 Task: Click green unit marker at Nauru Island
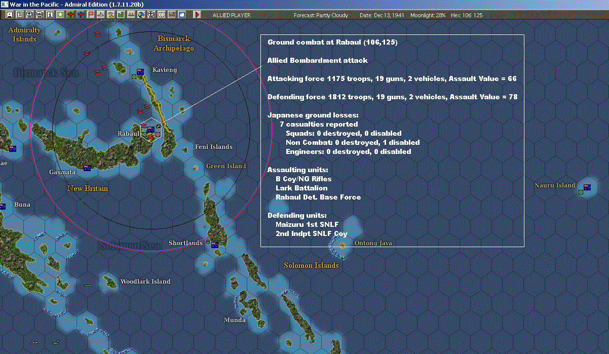click(x=581, y=192)
